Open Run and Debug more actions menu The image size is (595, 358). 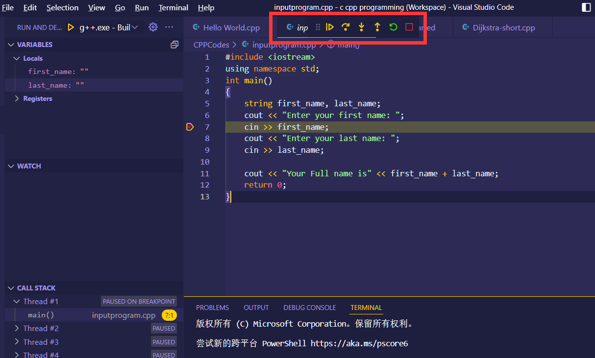click(x=169, y=27)
